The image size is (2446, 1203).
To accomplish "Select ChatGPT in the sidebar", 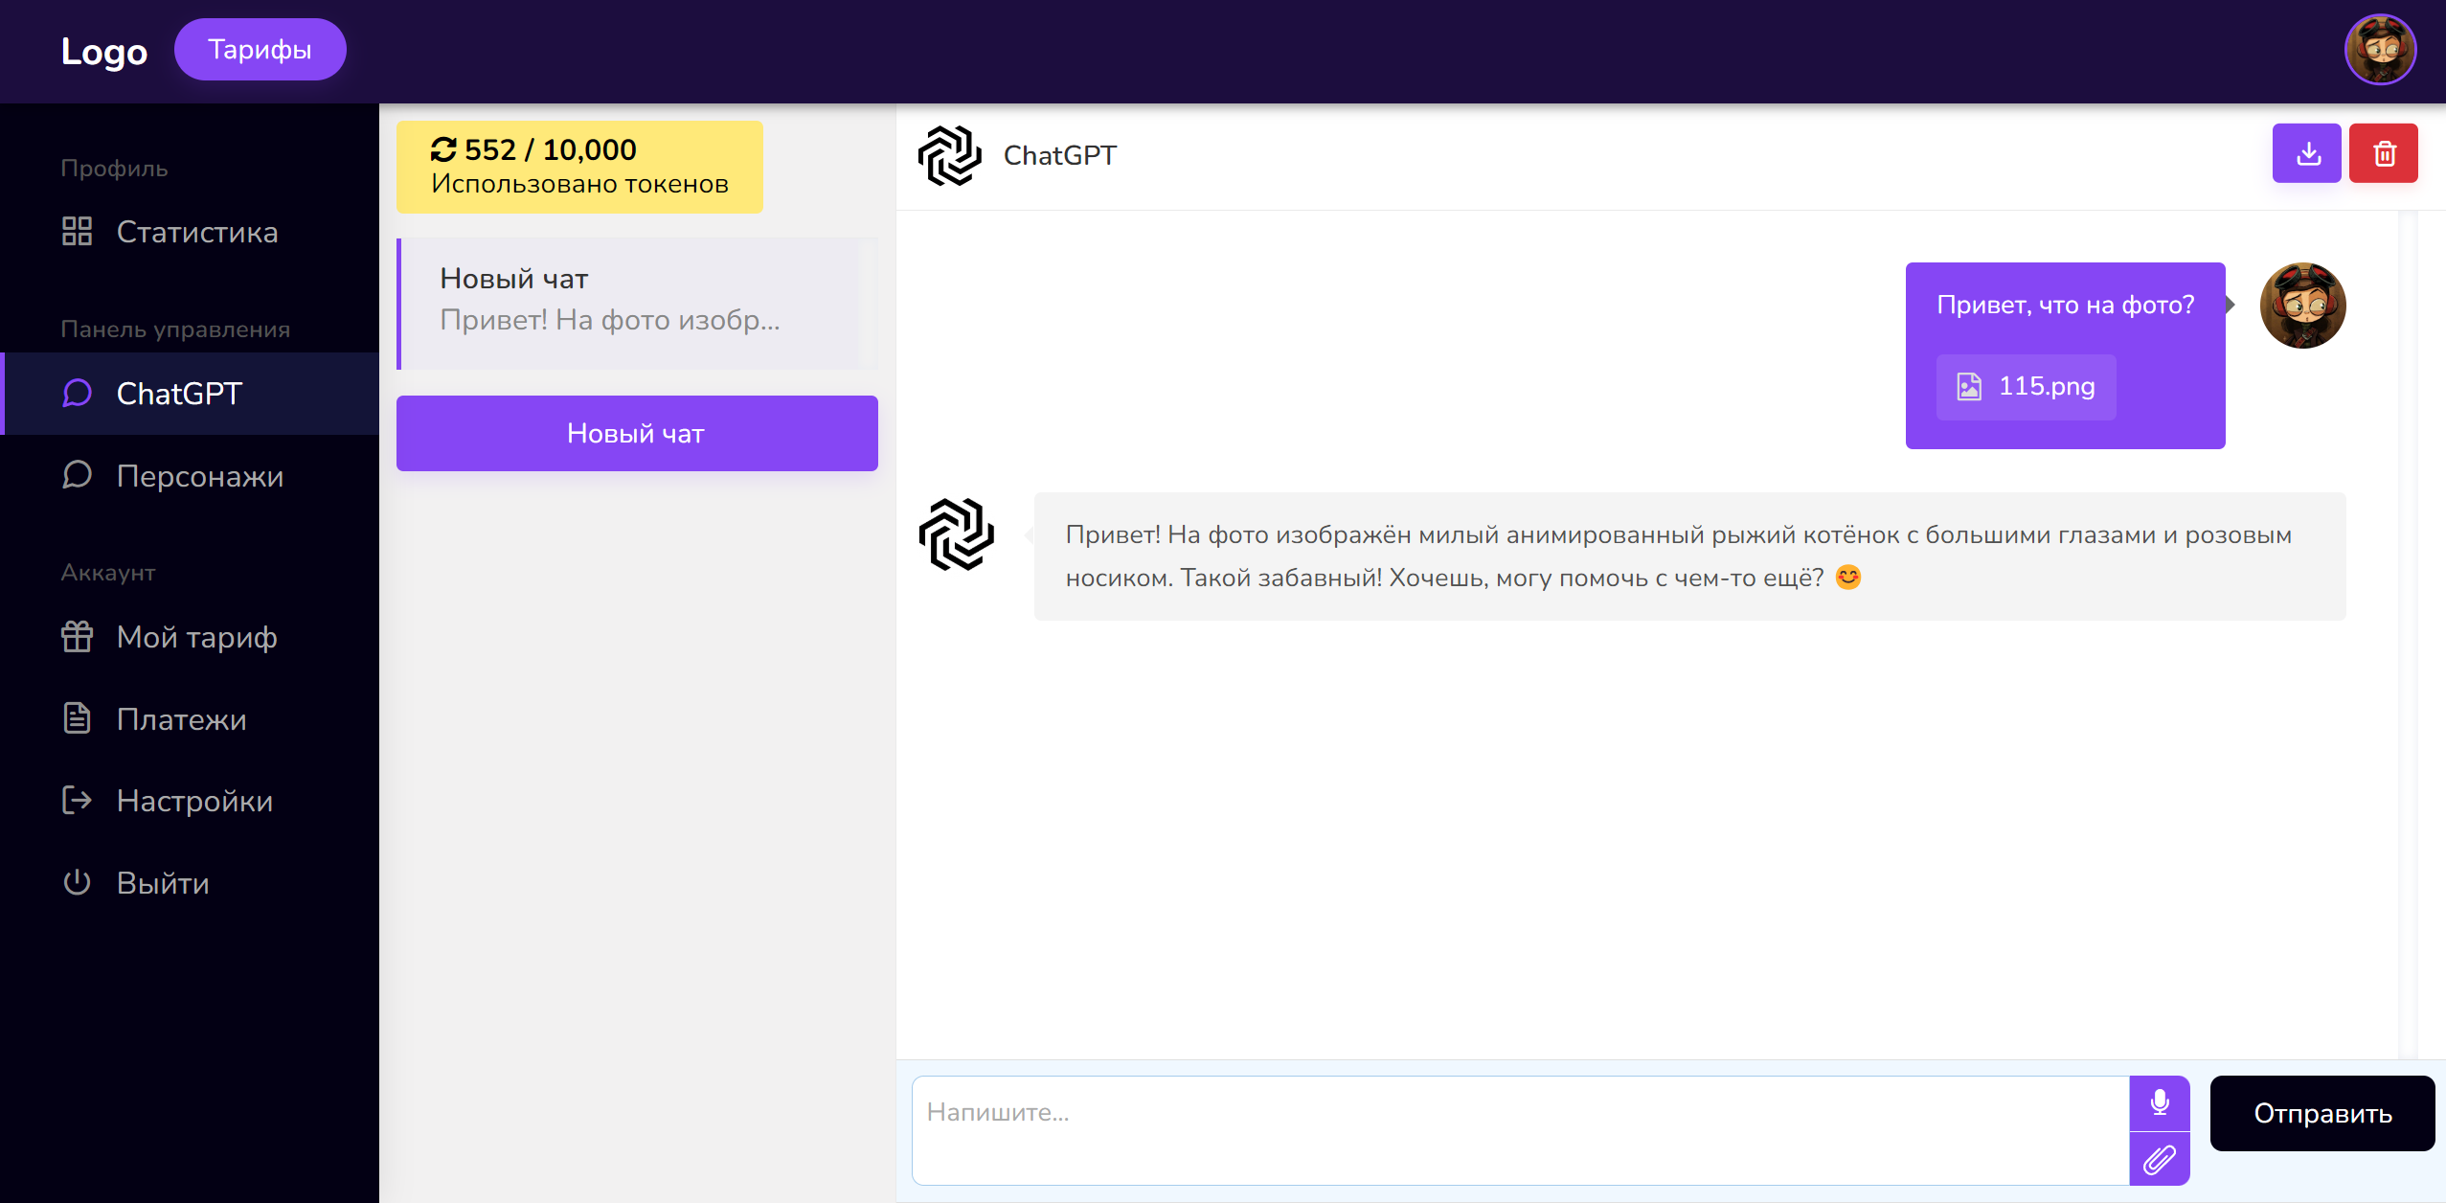I will click(179, 394).
